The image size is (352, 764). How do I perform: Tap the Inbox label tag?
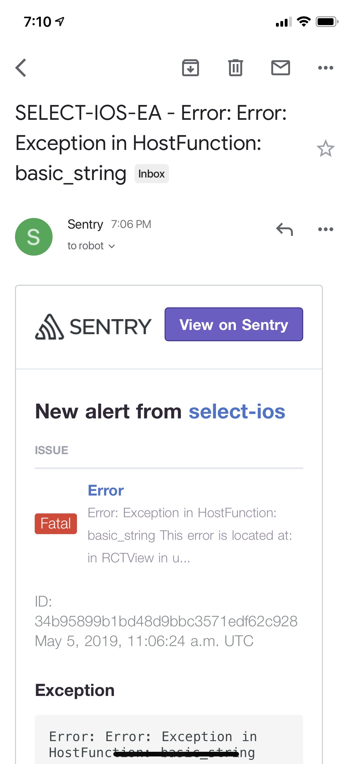(x=151, y=174)
